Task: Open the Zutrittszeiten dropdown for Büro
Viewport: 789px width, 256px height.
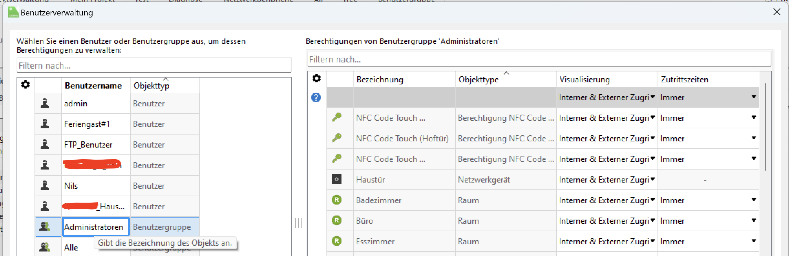Action: click(754, 220)
